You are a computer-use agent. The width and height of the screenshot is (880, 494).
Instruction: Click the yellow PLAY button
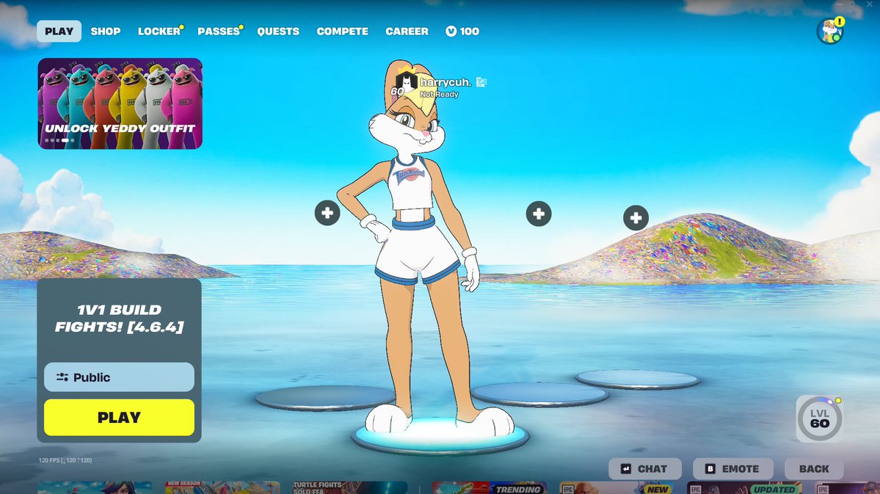pos(119,418)
